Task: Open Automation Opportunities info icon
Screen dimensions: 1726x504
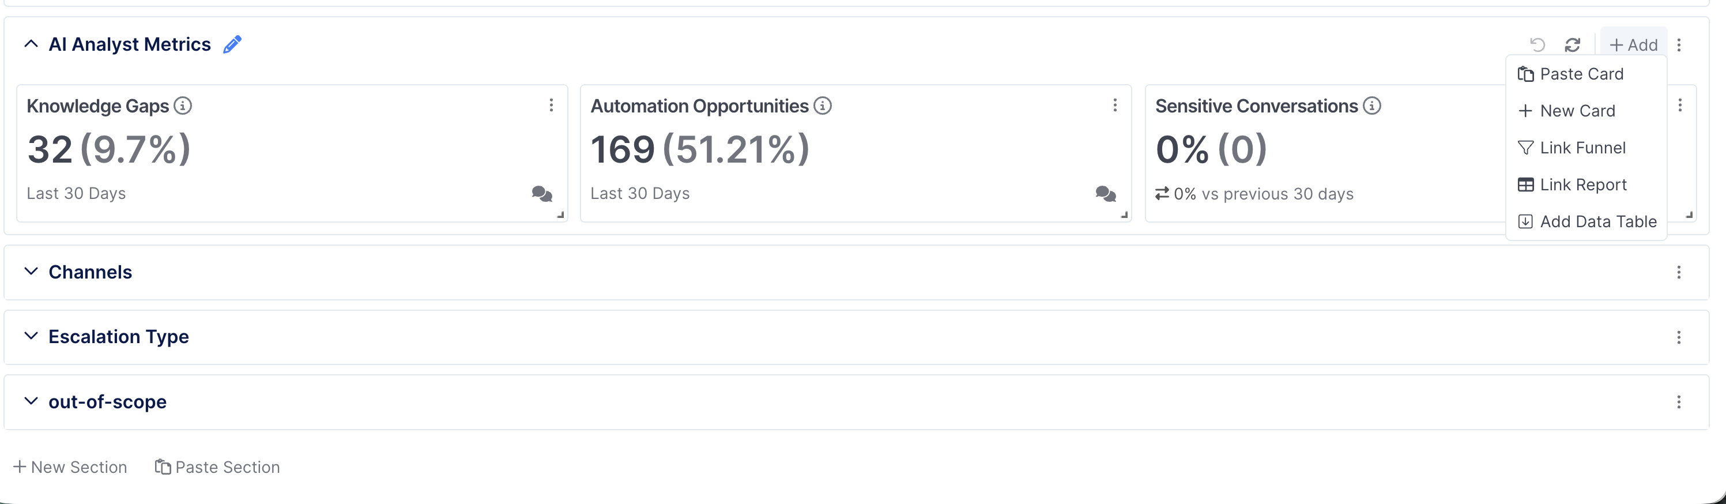Action: 823,106
